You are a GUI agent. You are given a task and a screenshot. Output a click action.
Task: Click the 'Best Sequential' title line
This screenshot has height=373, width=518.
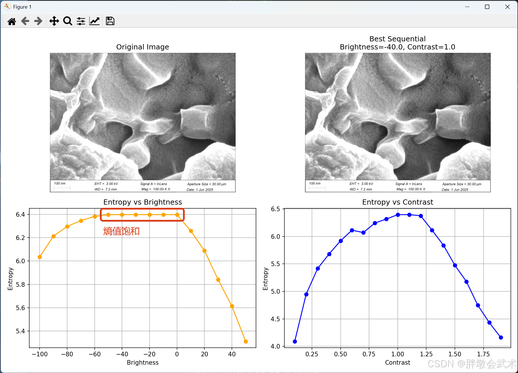tap(397, 39)
